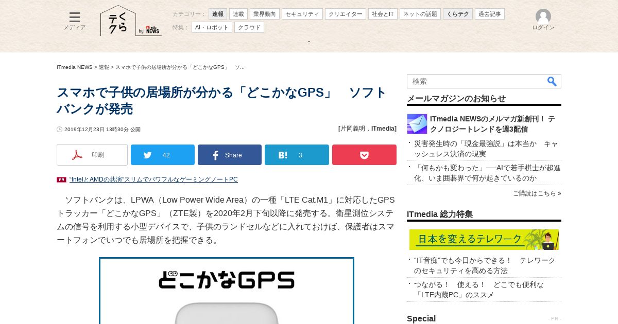Screen dimensions: 618x324
Task: Open the 過去記事 archive
Action: click(490, 14)
